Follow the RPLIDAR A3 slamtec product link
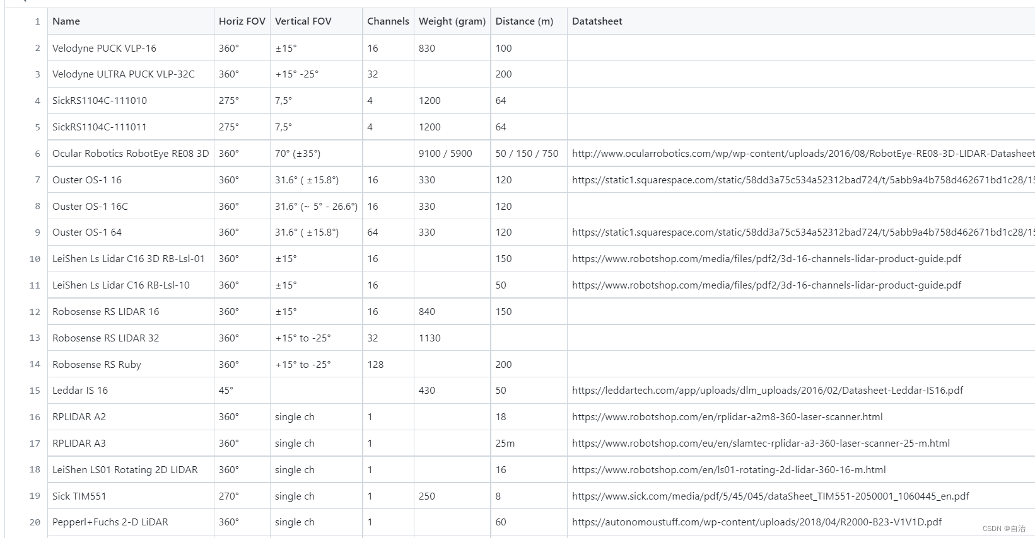Screen dimensions: 1035x538 point(761,444)
